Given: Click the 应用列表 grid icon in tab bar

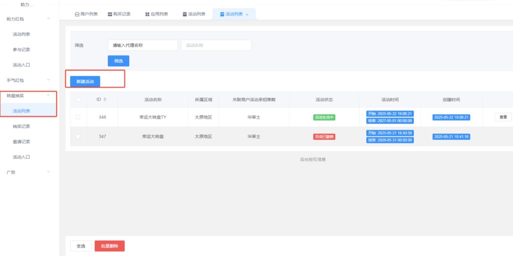Looking at the screenshot, I should (147, 15).
